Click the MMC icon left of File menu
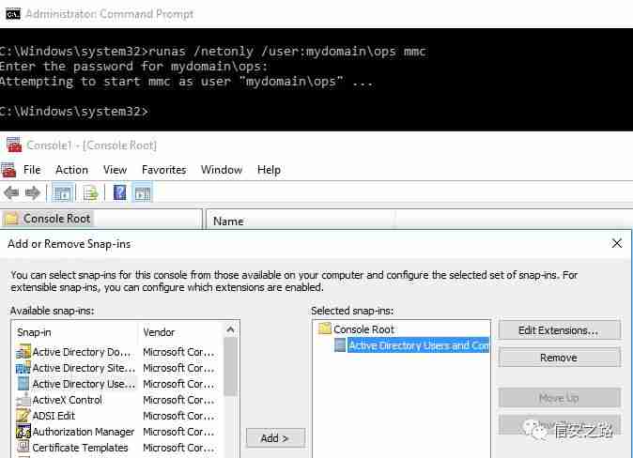 (8, 170)
